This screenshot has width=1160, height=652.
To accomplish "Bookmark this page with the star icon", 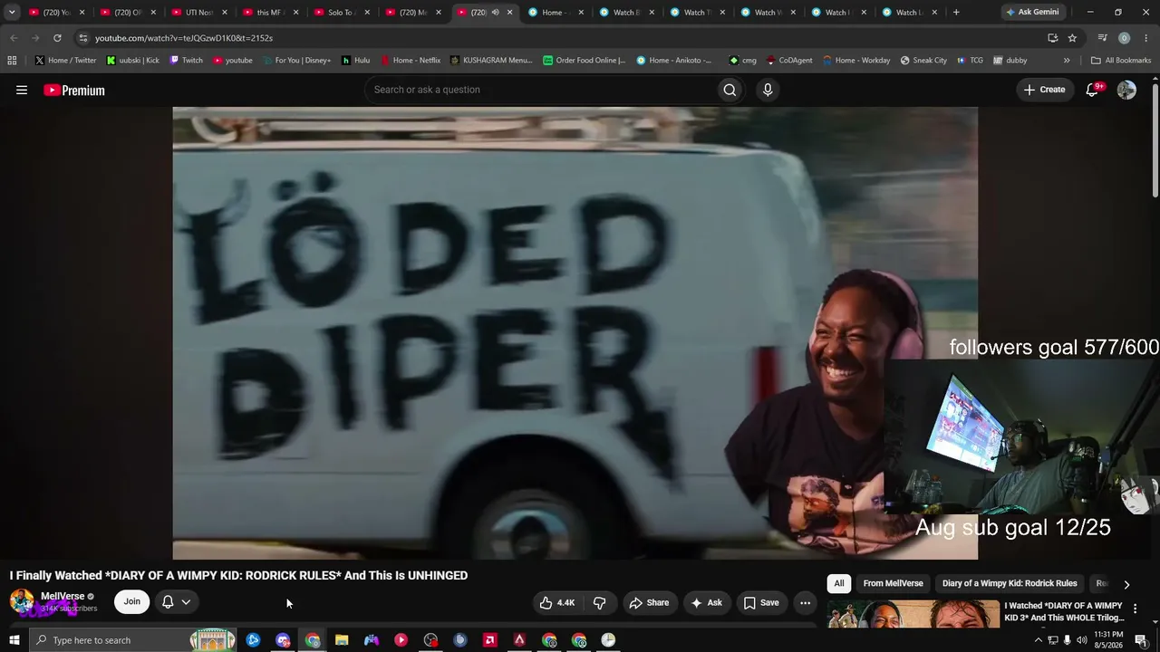I will [1072, 38].
